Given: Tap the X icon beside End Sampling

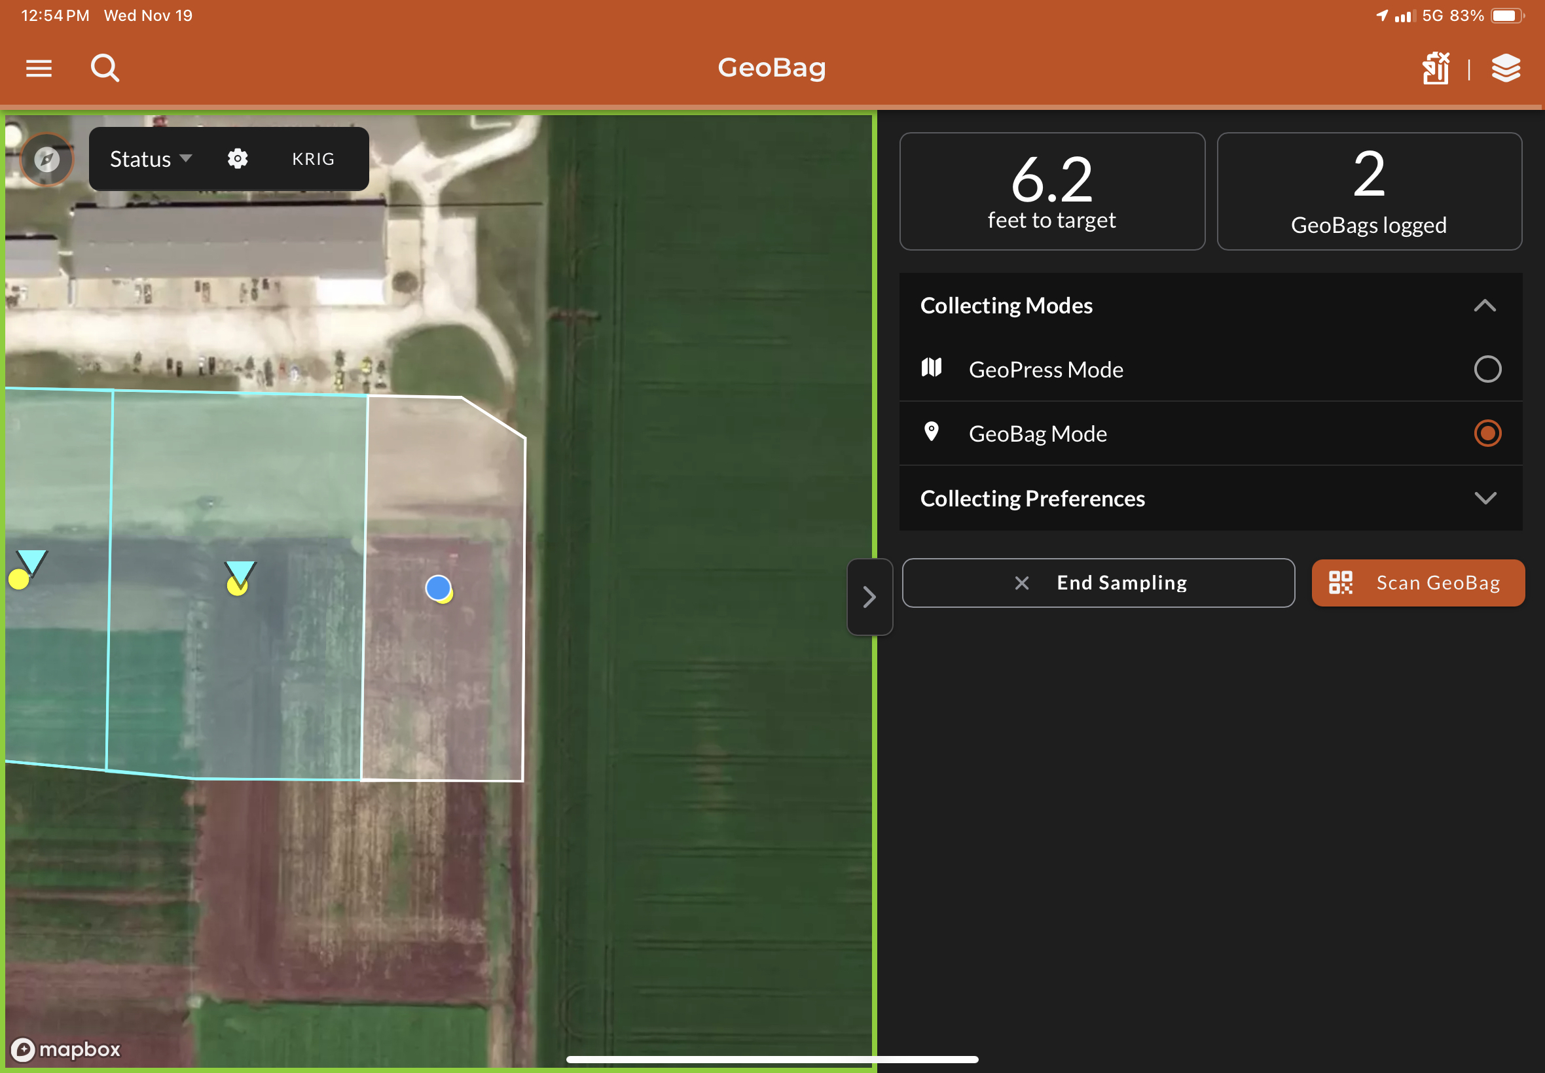Looking at the screenshot, I should [x=1021, y=583].
